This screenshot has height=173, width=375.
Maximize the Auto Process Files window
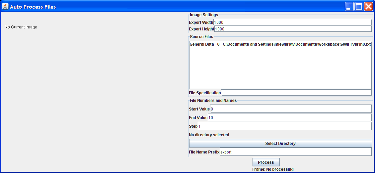pyautogui.click(x=358, y=6)
